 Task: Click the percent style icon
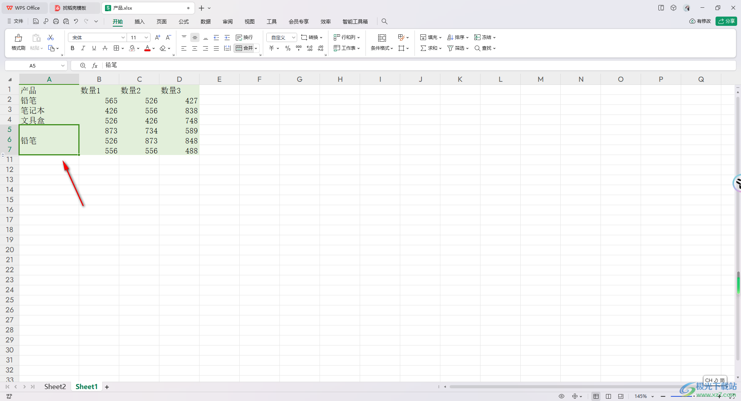click(288, 48)
